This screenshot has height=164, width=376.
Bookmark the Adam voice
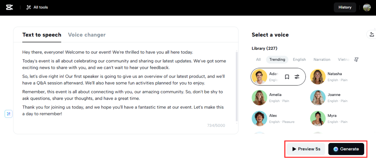[287, 77]
